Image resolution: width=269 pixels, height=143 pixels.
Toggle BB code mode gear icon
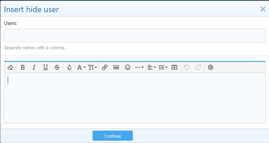[x=211, y=67]
